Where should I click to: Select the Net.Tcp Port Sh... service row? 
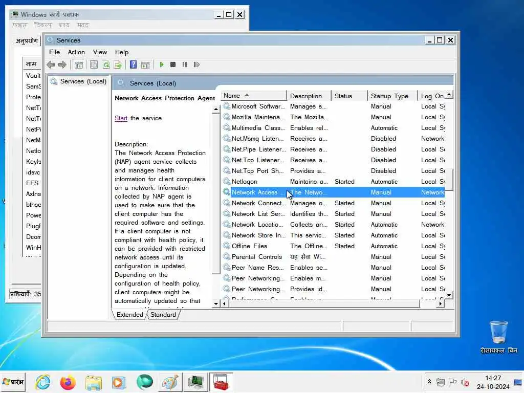pos(333,171)
